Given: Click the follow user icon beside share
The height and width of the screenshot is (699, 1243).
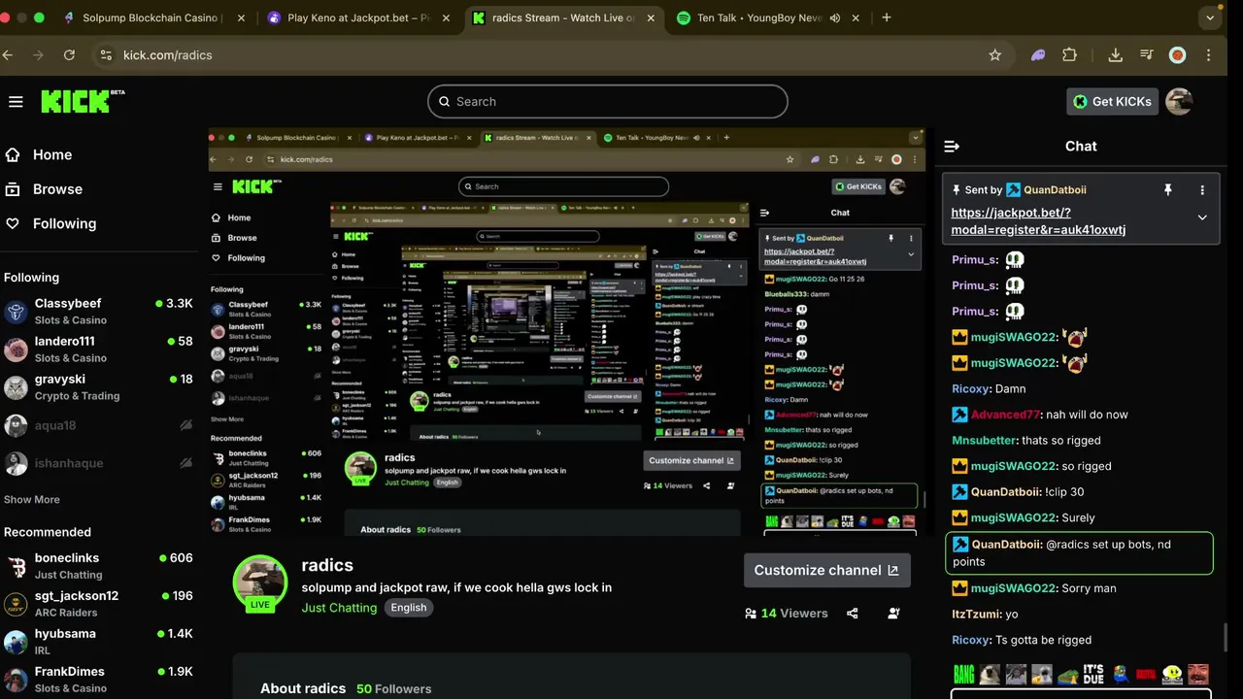Looking at the screenshot, I should click(893, 614).
